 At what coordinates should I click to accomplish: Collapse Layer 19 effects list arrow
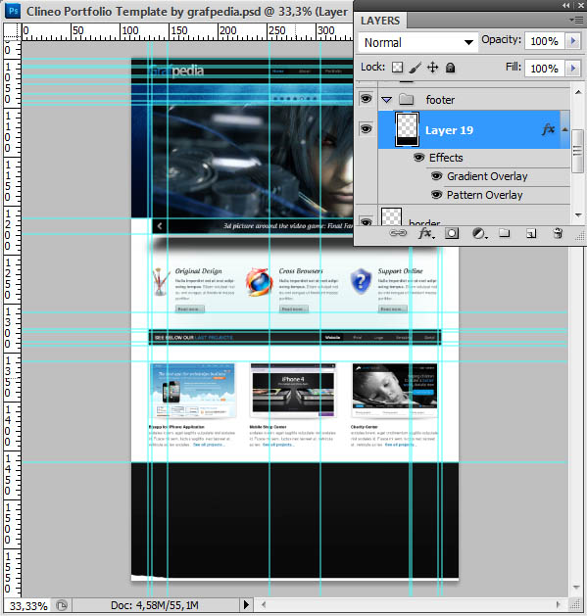(565, 129)
